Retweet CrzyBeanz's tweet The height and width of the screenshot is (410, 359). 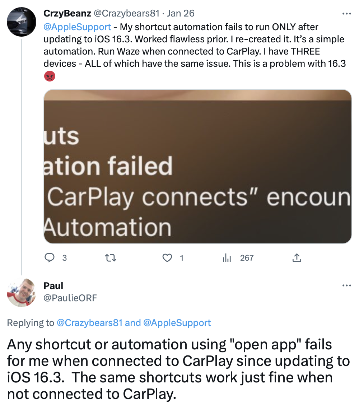[110, 258]
